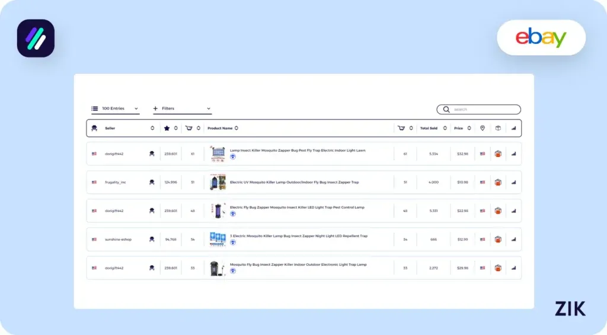
Task: Click the orange box icon in the $10.98 row
Action: tap(498, 182)
